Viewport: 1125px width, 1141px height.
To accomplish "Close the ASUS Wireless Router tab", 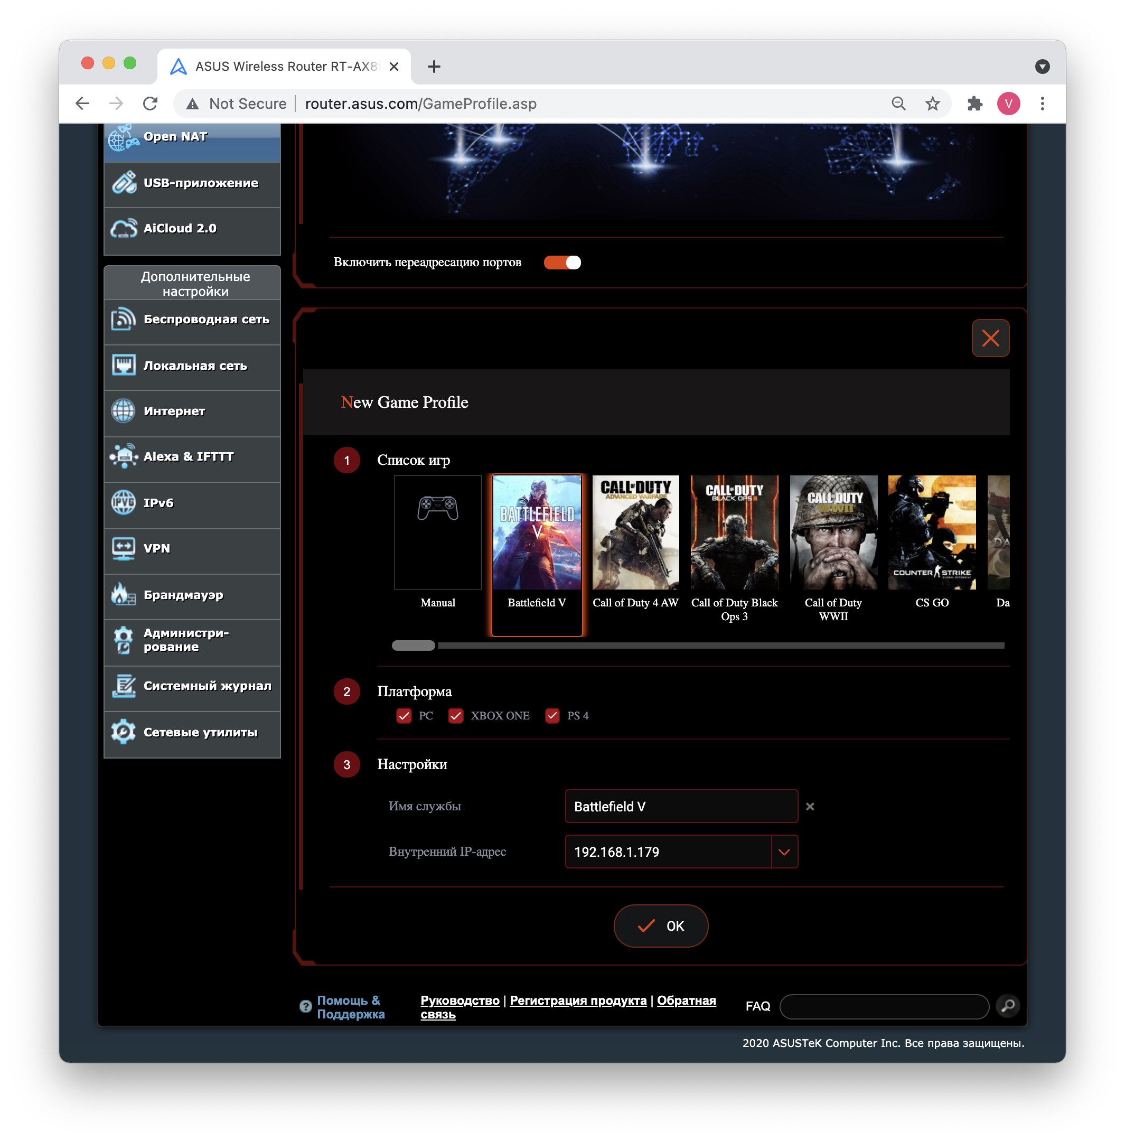I will click(x=394, y=67).
